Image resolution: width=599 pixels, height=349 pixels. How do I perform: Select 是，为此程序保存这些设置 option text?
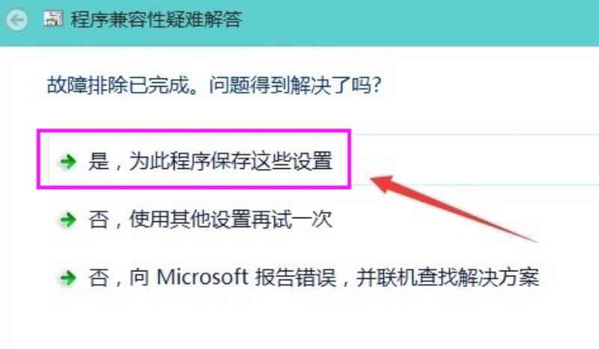(210, 161)
